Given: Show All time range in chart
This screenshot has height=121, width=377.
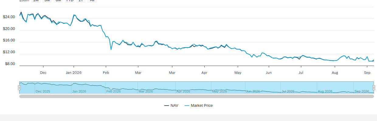Looking at the screenshot, I should (92, 1).
